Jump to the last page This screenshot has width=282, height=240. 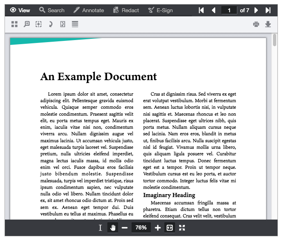click(x=268, y=10)
